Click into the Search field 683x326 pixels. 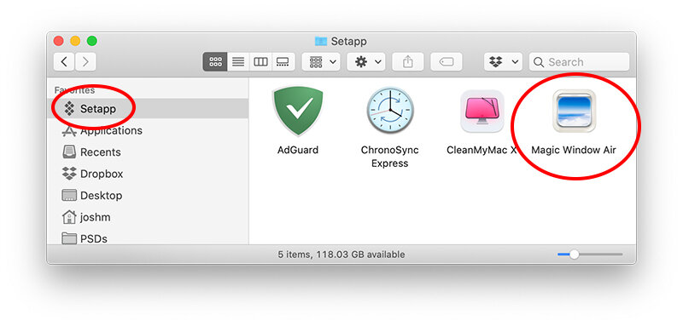click(x=580, y=61)
